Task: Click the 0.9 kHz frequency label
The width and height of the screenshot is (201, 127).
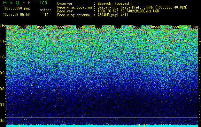Action: [x=3, y=73]
